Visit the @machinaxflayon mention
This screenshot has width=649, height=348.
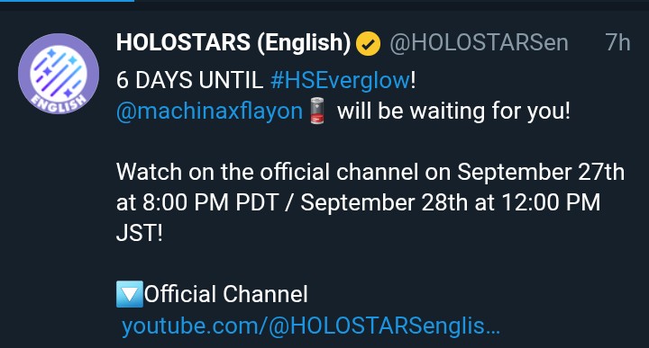pos(210,112)
